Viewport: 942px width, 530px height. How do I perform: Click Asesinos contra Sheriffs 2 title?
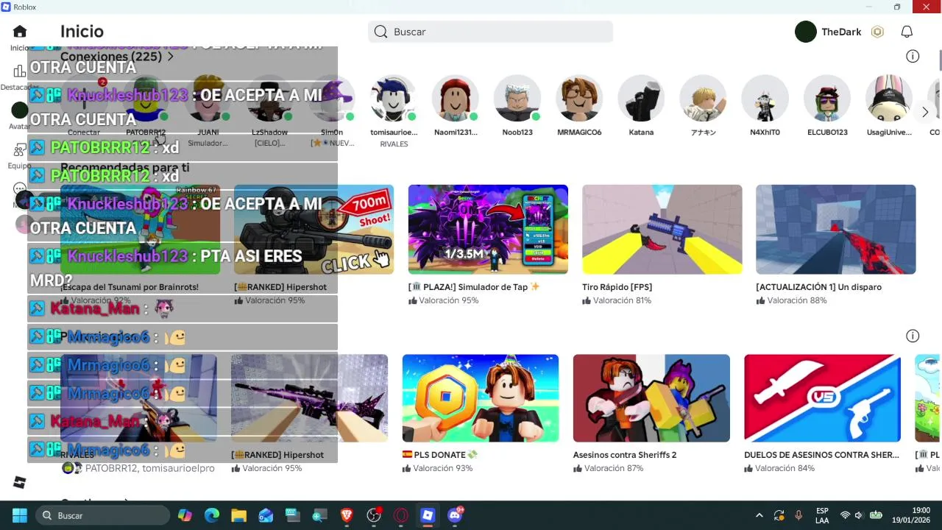point(625,455)
